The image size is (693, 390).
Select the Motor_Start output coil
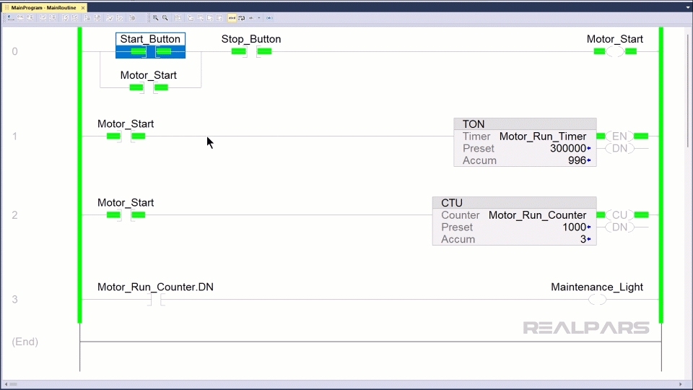(x=615, y=52)
